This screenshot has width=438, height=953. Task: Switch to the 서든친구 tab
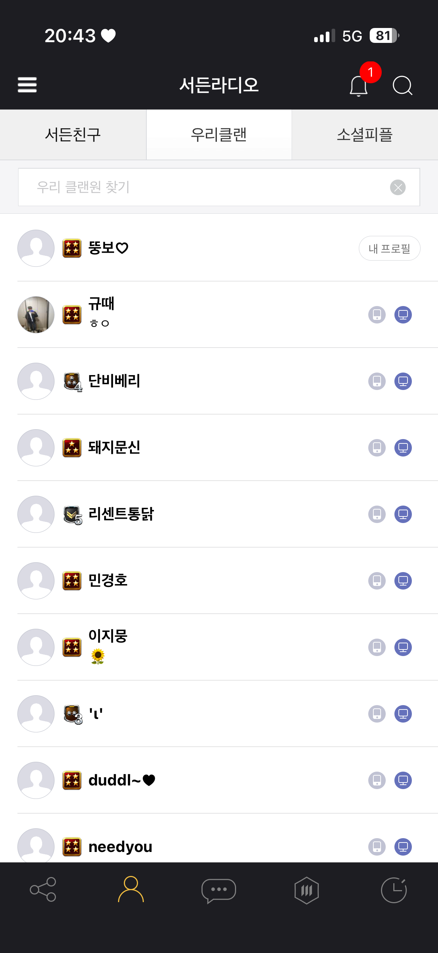point(73,134)
